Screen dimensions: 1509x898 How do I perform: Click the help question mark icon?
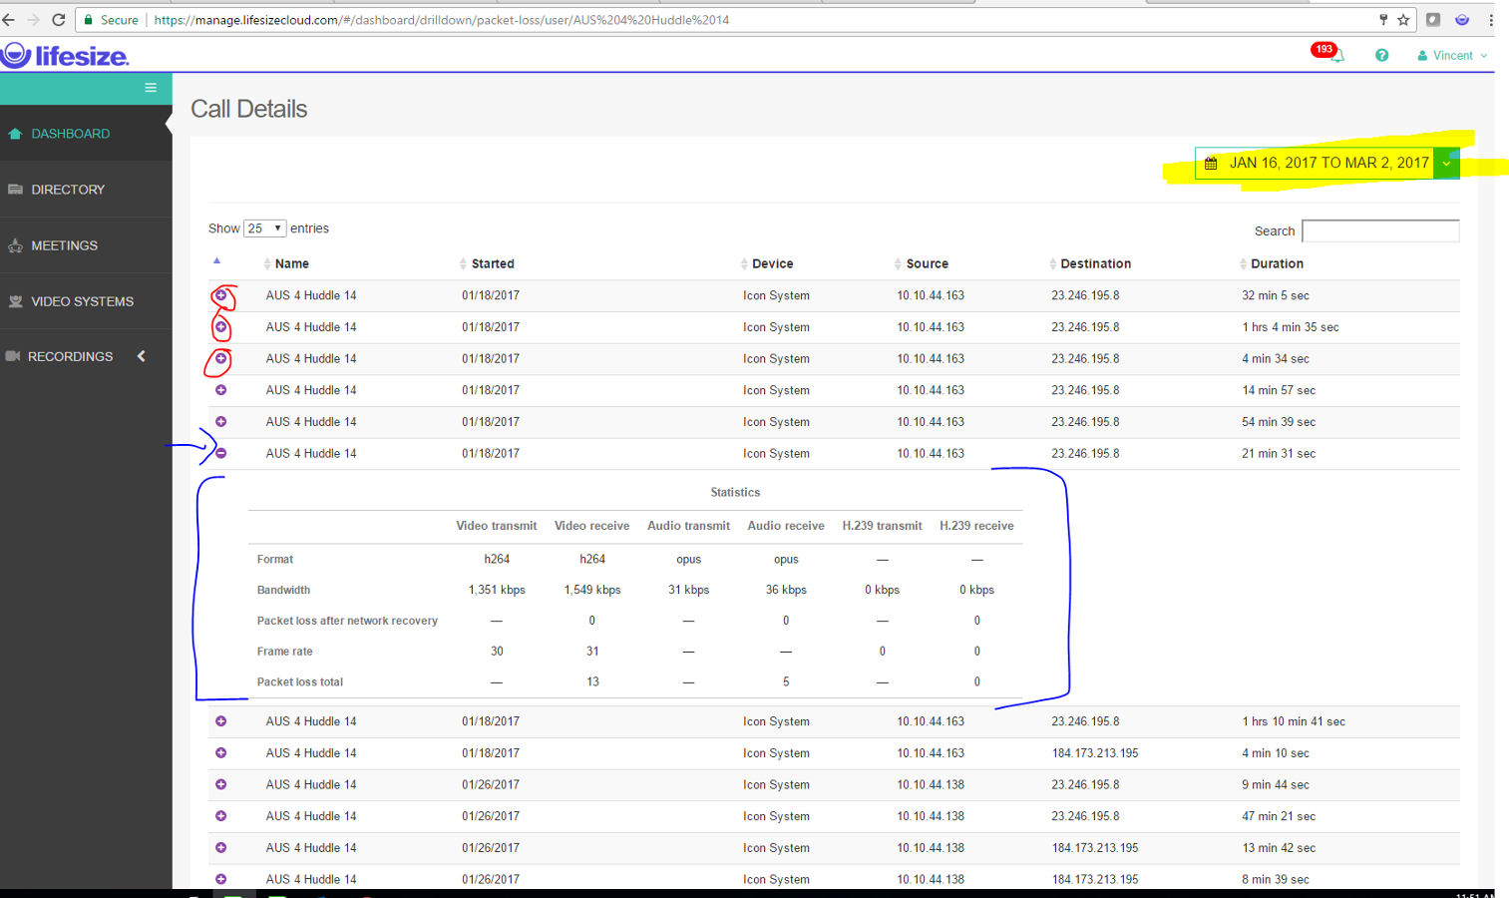click(1382, 55)
